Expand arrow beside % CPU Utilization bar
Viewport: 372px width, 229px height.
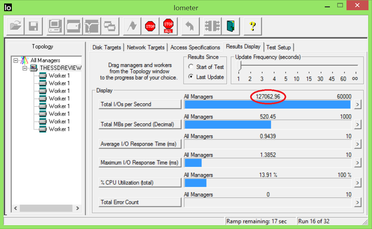pyautogui.click(x=358, y=183)
